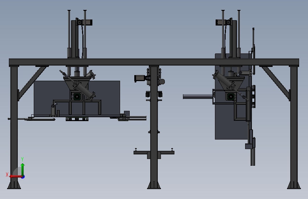This screenshot has width=308, height=199.
Task: Select the right diagonal brace under the beam
Action: click(276, 83)
